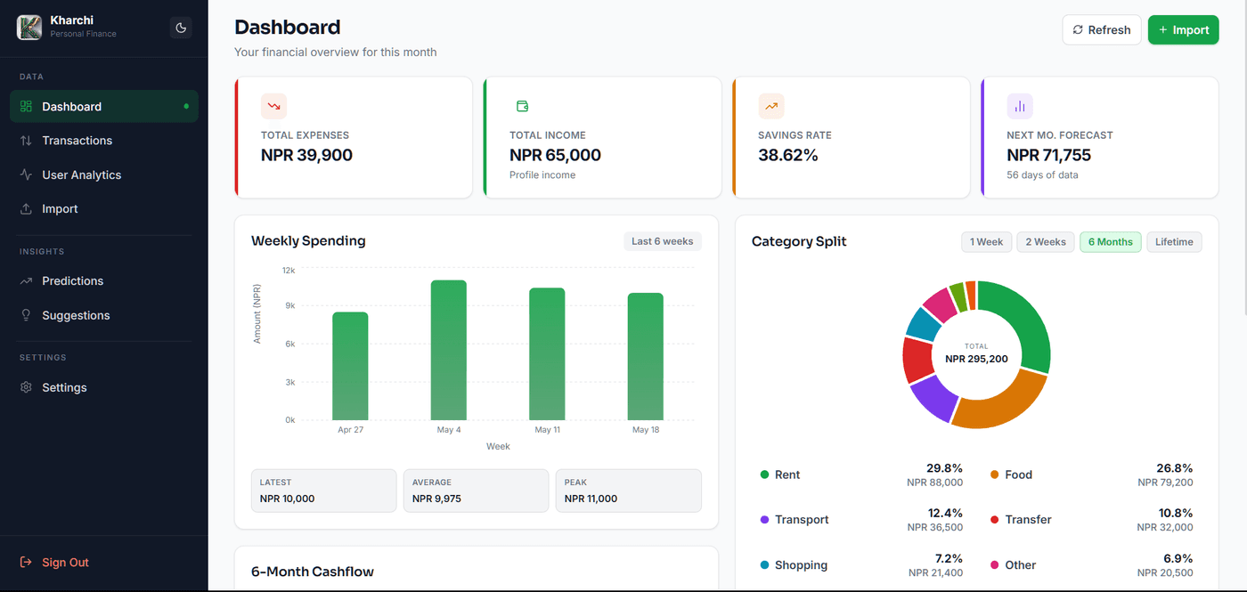
Task: Click the Dashboard grid icon in sidebar
Action: 26,106
